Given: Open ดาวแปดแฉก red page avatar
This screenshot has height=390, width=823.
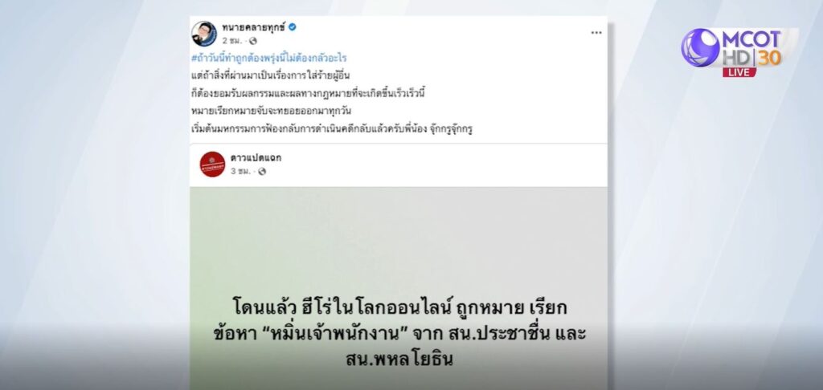Looking at the screenshot, I should click(x=212, y=164).
